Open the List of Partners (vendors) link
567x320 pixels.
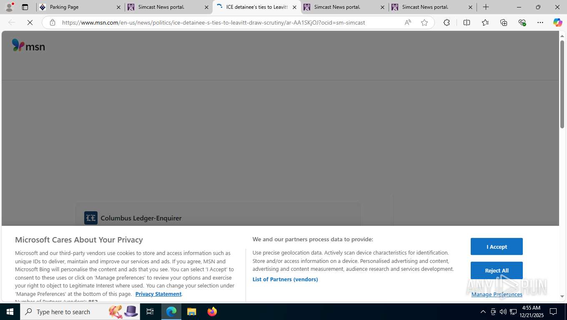point(285,279)
